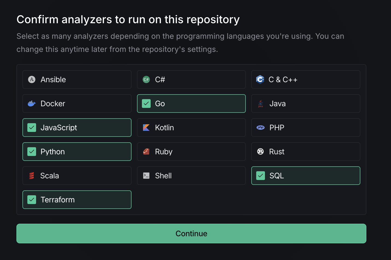Untick the Python analyzer checkbox
The image size is (391, 260).
[32, 152]
